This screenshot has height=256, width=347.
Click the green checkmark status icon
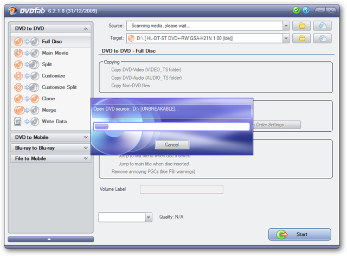coord(296,10)
